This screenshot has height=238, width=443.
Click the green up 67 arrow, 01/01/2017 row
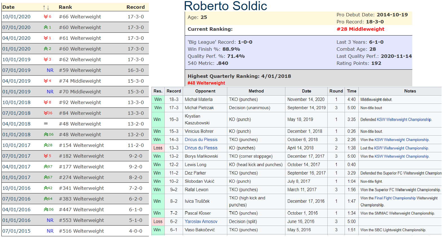46,177
